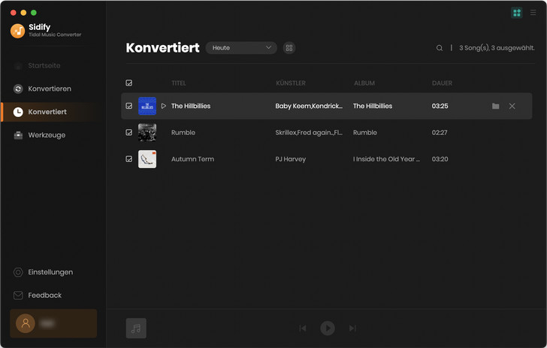The image size is (547, 348).
Task: Select the Autumn Term song title
Action: [x=192, y=159]
